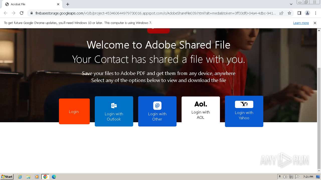
Task: Open volume control in tray
Action: coord(285,177)
